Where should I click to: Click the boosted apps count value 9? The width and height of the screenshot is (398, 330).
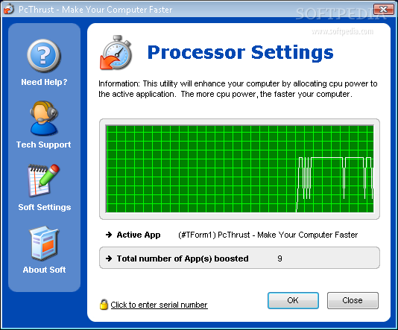279,258
